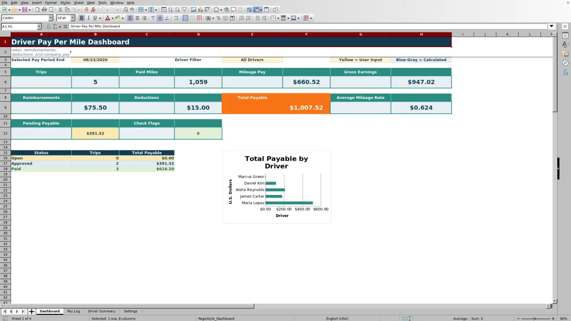Click the Center Horizontally alignment icon
The height and width of the screenshot is (321, 571).
pos(137,18)
